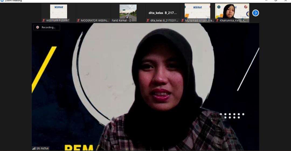Viewport: 291px width, 151px height.
Task: Select the dita_kelas B_217... participant tile
Action: coord(163,13)
